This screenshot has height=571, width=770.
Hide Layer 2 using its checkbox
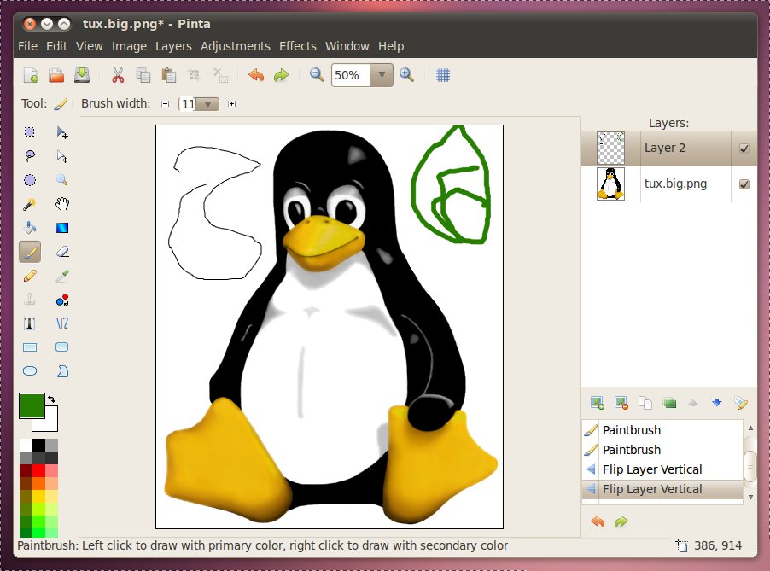tap(744, 149)
